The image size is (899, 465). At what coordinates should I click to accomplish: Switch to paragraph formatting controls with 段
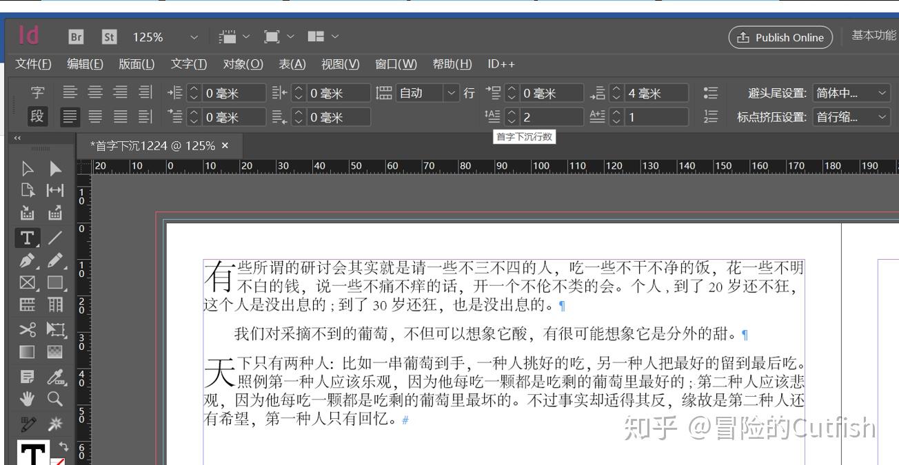click(x=38, y=116)
